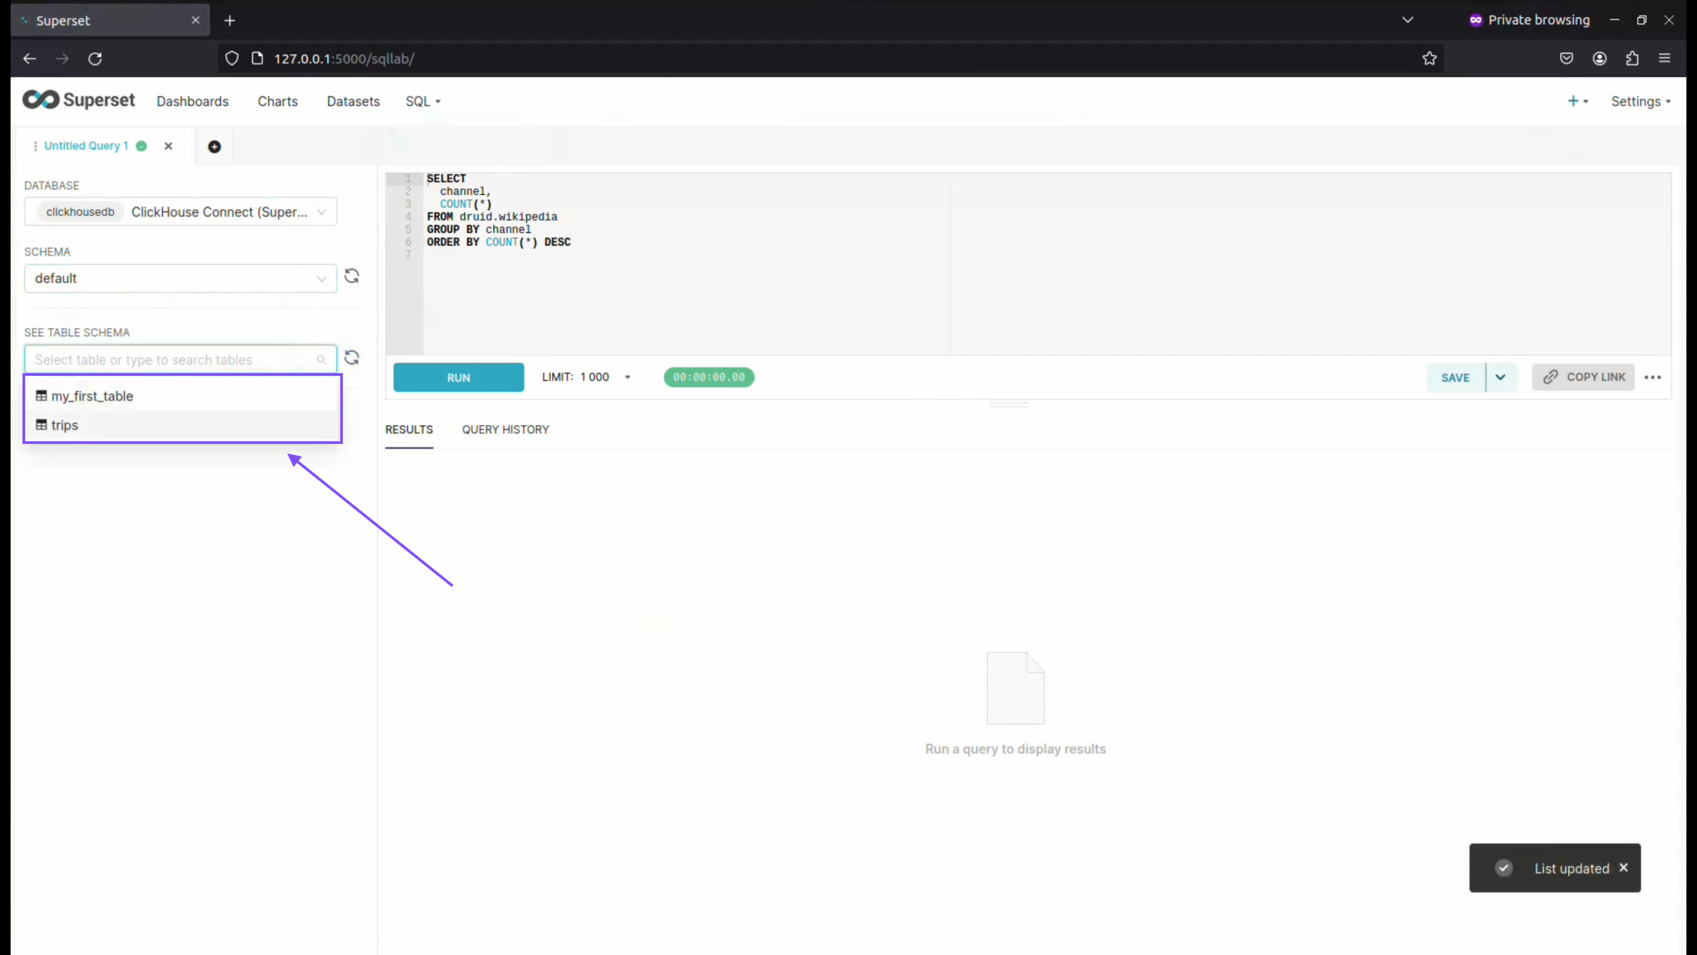Reload the page in the browser
Viewport: 1697px width, 955px height.
pos(95,59)
